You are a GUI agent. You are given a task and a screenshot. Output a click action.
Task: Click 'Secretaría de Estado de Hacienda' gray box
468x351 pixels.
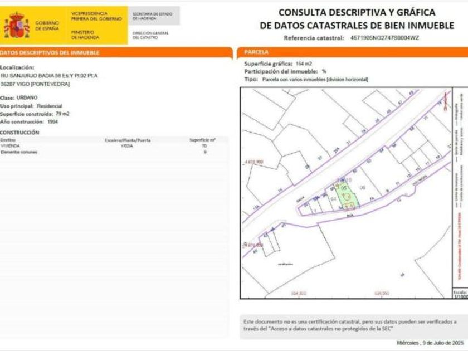coord(154,16)
